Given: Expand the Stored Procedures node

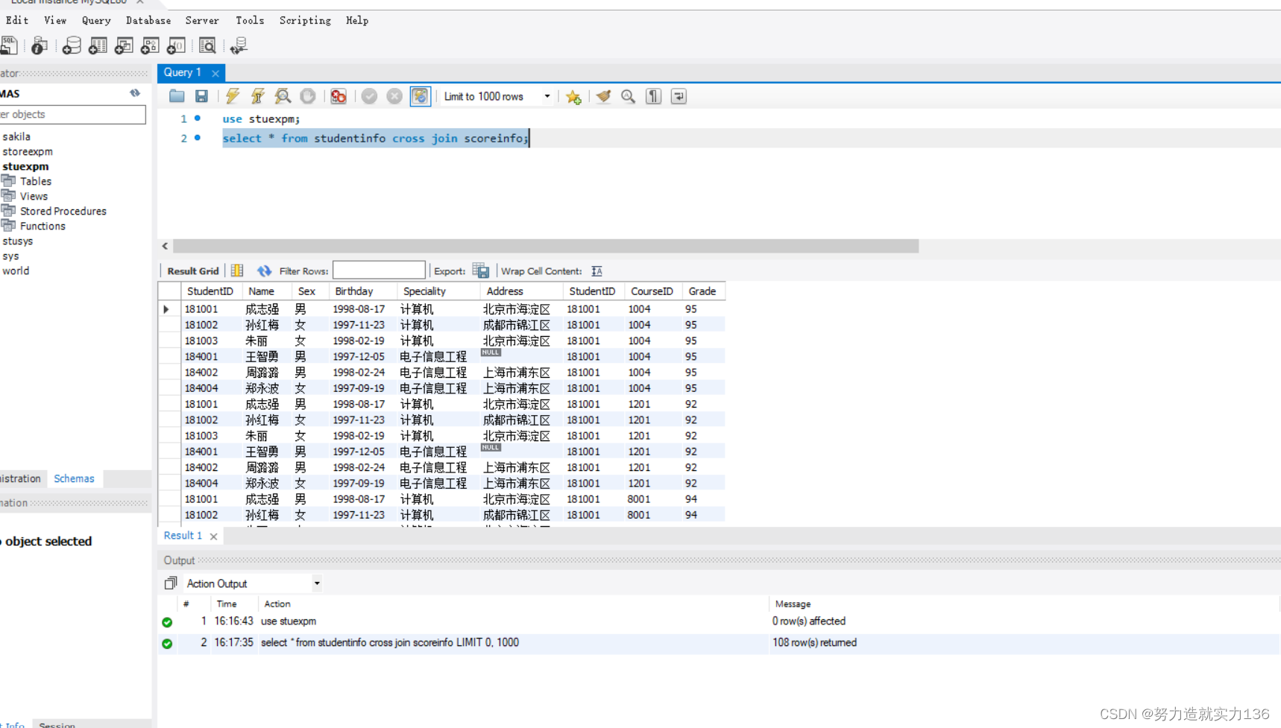Looking at the screenshot, I should (63, 211).
